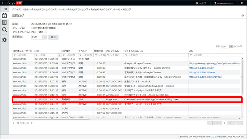The image size is (247, 139).
Task: Click the scroll-down arrow of the table
Action: pos(242,116)
